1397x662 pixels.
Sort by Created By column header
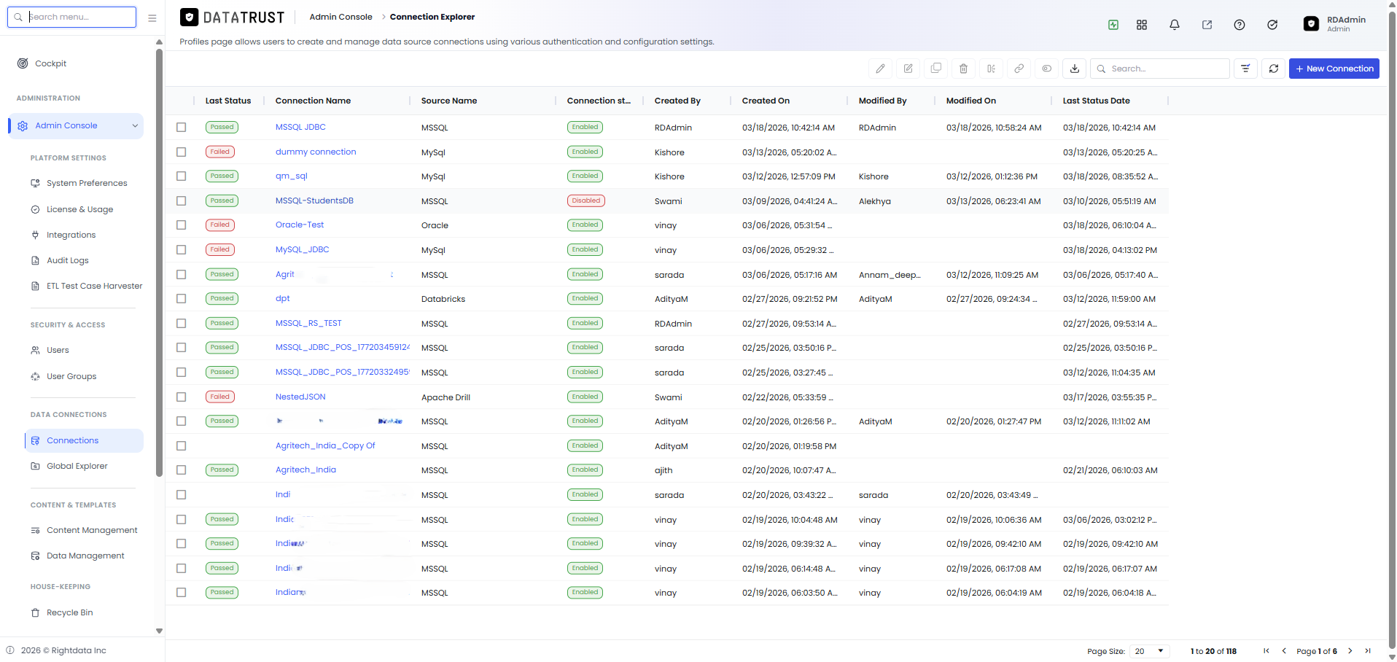(x=677, y=101)
